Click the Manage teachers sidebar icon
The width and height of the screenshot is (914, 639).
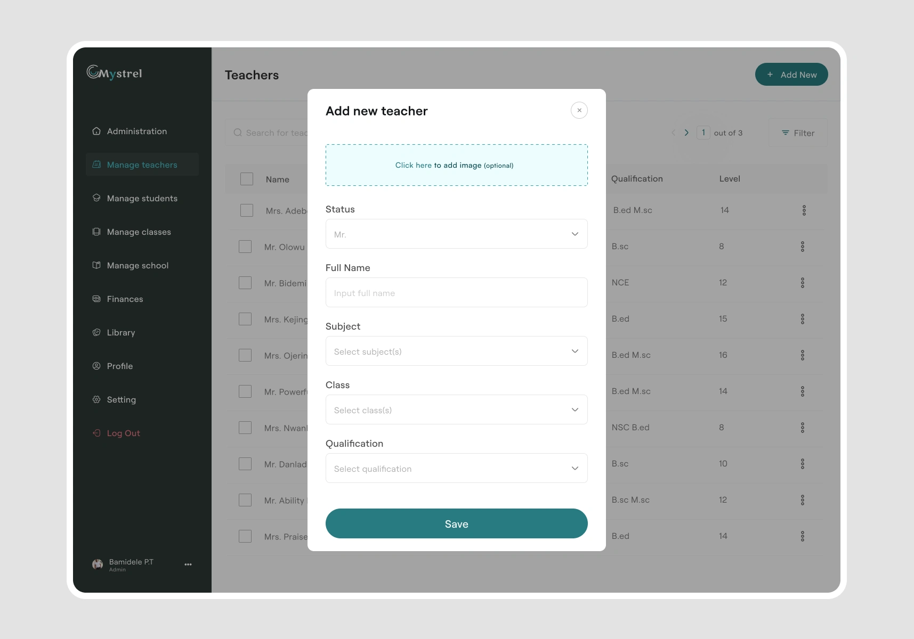(x=96, y=165)
